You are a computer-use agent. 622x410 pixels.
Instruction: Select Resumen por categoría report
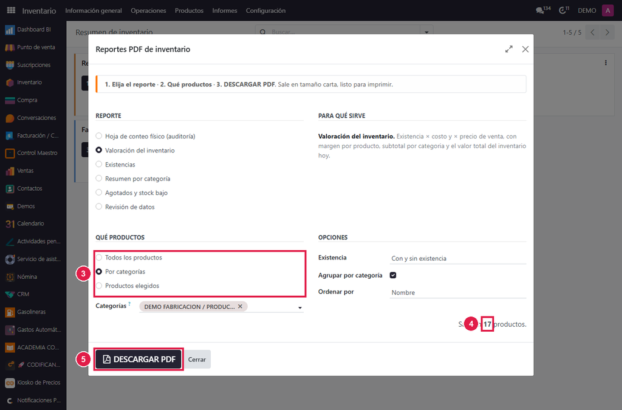pyautogui.click(x=99, y=179)
